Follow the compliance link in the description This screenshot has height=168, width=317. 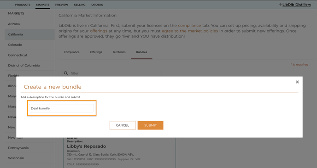click(189, 26)
